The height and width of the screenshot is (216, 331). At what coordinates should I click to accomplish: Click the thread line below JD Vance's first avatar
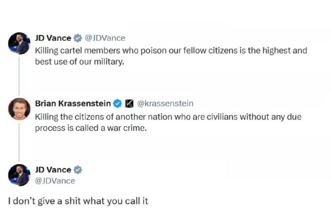(x=19, y=76)
